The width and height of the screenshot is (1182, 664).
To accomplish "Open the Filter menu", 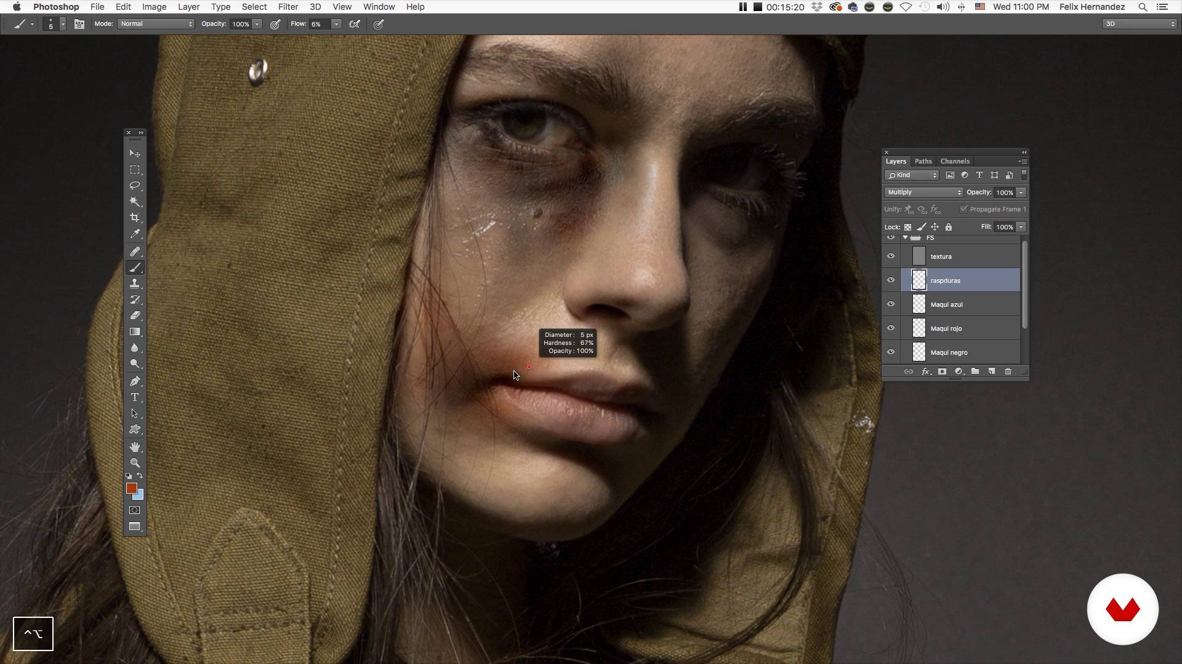I will pyautogui.click(x=287, y=7).
